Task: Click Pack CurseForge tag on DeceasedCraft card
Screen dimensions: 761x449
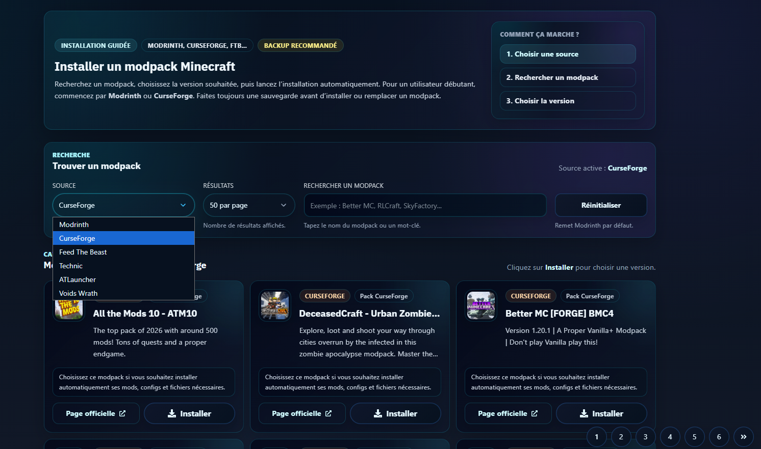Action: pos(384,296)
